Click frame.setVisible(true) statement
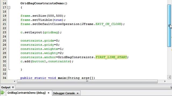 pyautogui.click(x=43, y=20)
